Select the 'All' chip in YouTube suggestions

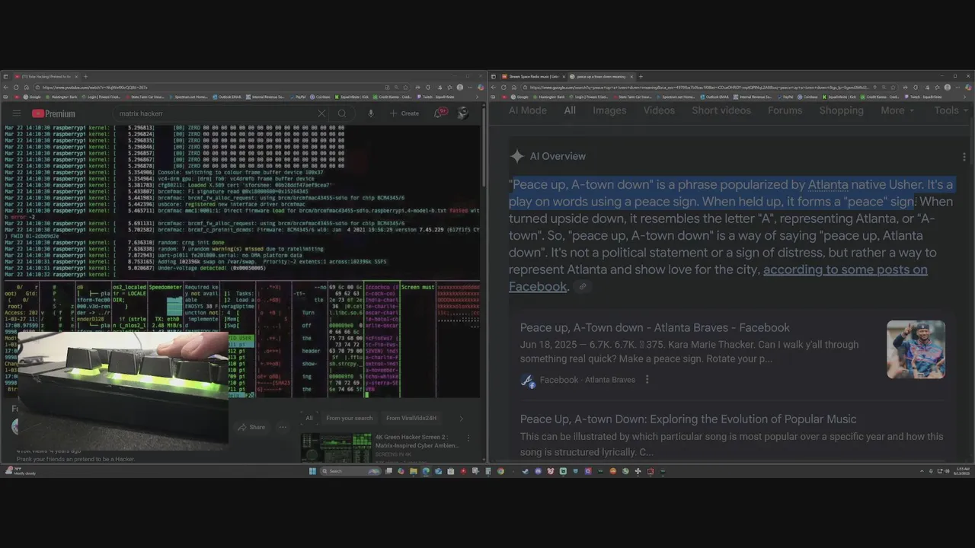[309, 418]
